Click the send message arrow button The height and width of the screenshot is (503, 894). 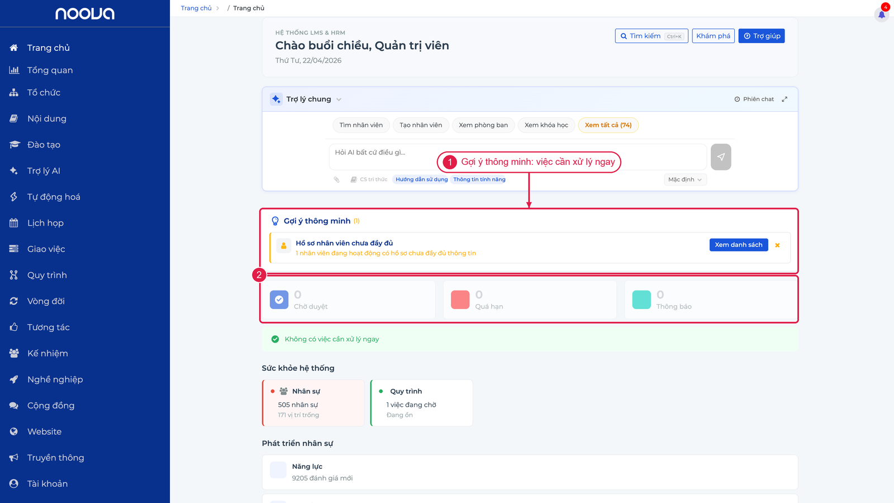[721, 157]
